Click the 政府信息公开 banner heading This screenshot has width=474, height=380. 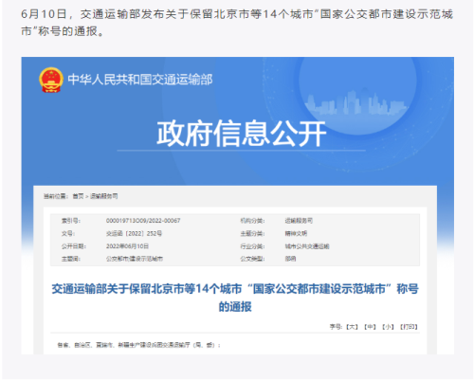point(242,134)
